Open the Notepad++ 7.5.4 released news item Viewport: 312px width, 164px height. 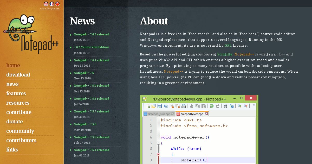pyautogui.click(x=92, y=150)
